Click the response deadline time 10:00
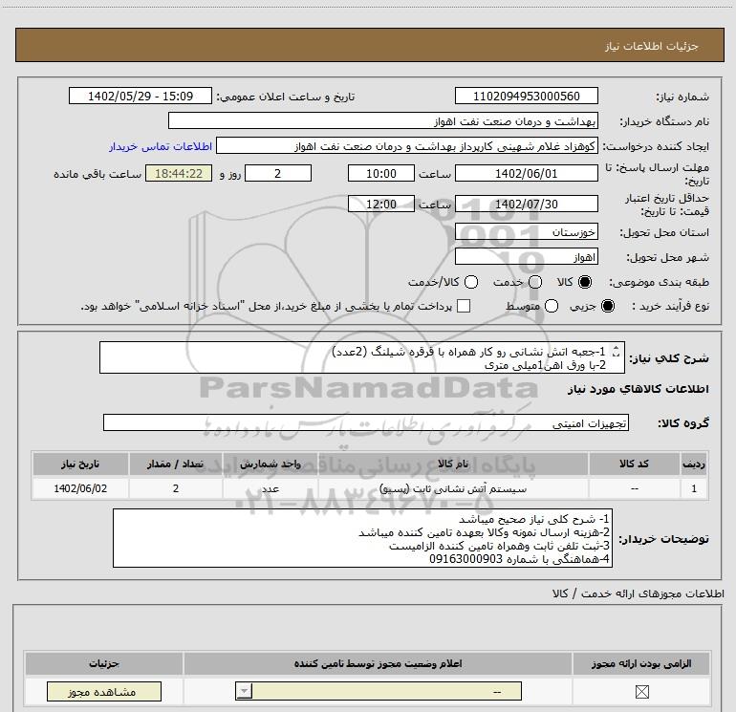 [381, 174]
